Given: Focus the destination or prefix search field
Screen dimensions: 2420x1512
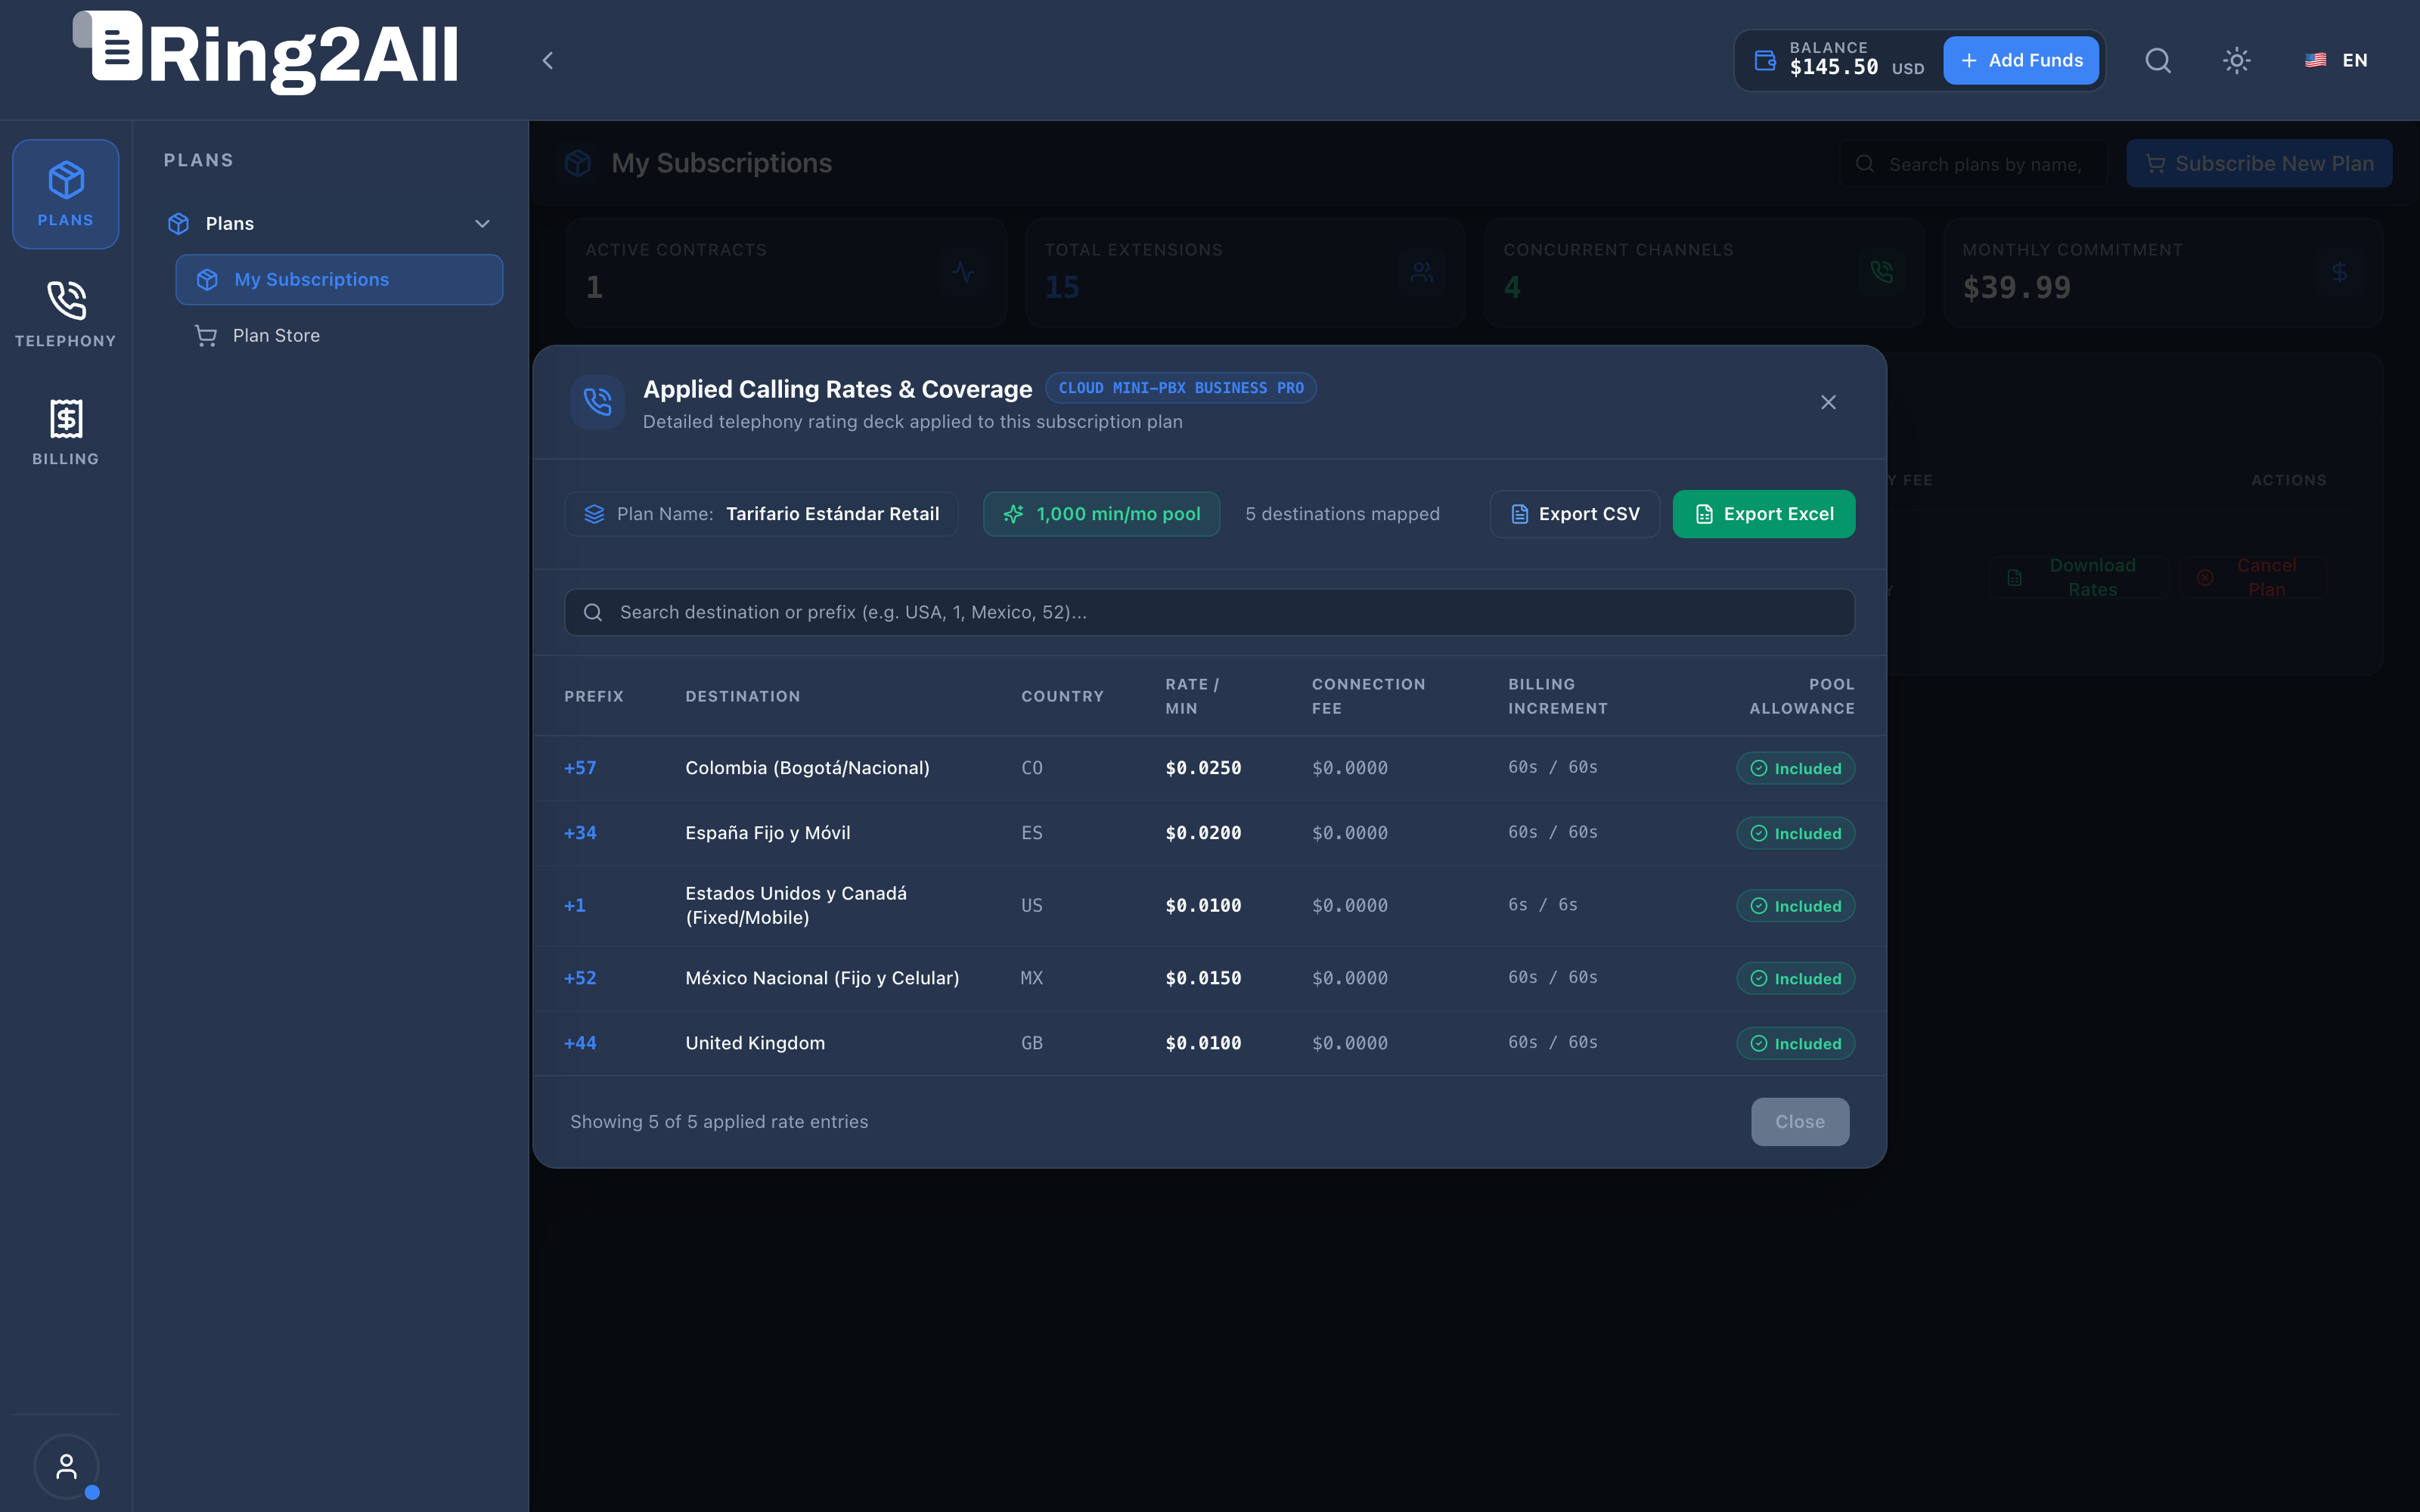Looking at the screenshot, I should pyautogui.click(x=1210, y=612).
